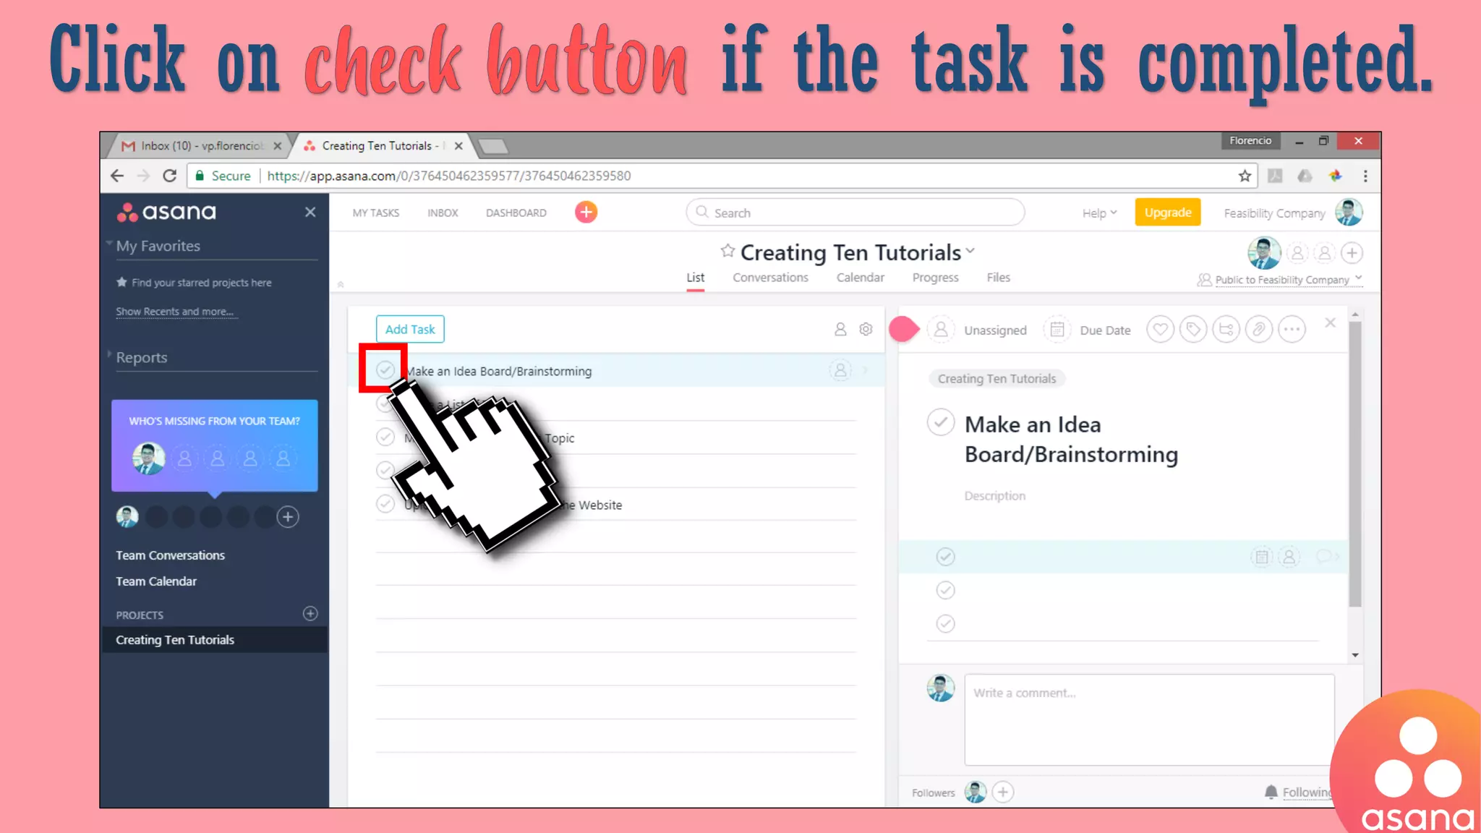The image size is (1481, 833).
Task: Star the Creating Ten Tutorials project
Action: click(727, 251)
